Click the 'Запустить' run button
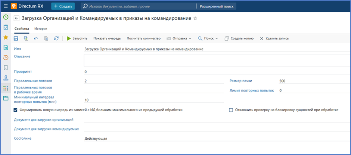The height and width of the screenshot is (155, 351). coord(77,38)
